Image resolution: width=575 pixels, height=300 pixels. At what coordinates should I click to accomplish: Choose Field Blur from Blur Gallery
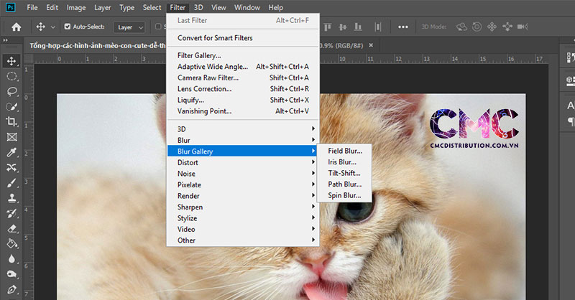tap(345, 151)
